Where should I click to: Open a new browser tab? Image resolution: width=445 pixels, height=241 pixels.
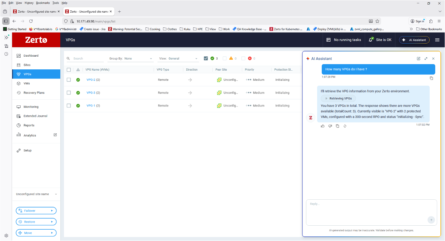pyautogui.click(x=119, y=11)
